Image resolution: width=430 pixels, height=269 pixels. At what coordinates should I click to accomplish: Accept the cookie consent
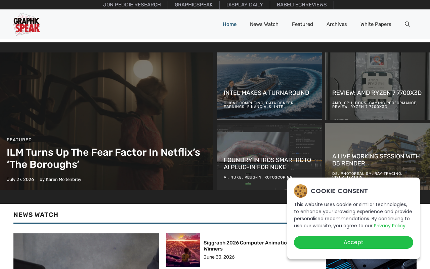tap(353, 242)
